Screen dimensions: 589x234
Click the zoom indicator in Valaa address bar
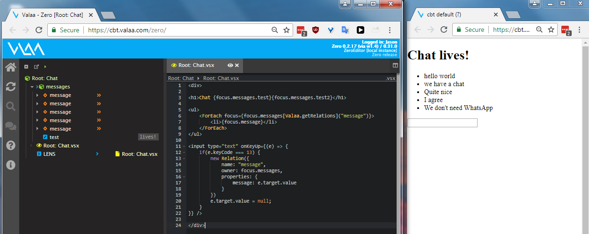[275, 30]
